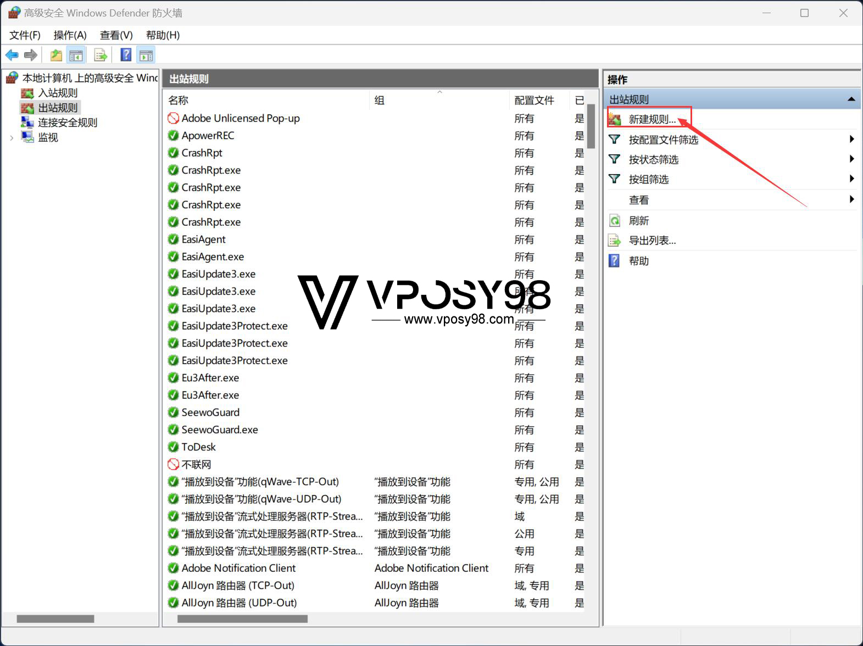Screen dimensions: 863x646
Task: Collapse the 出站规则 section in the actions pane
Action: [851, 99]
